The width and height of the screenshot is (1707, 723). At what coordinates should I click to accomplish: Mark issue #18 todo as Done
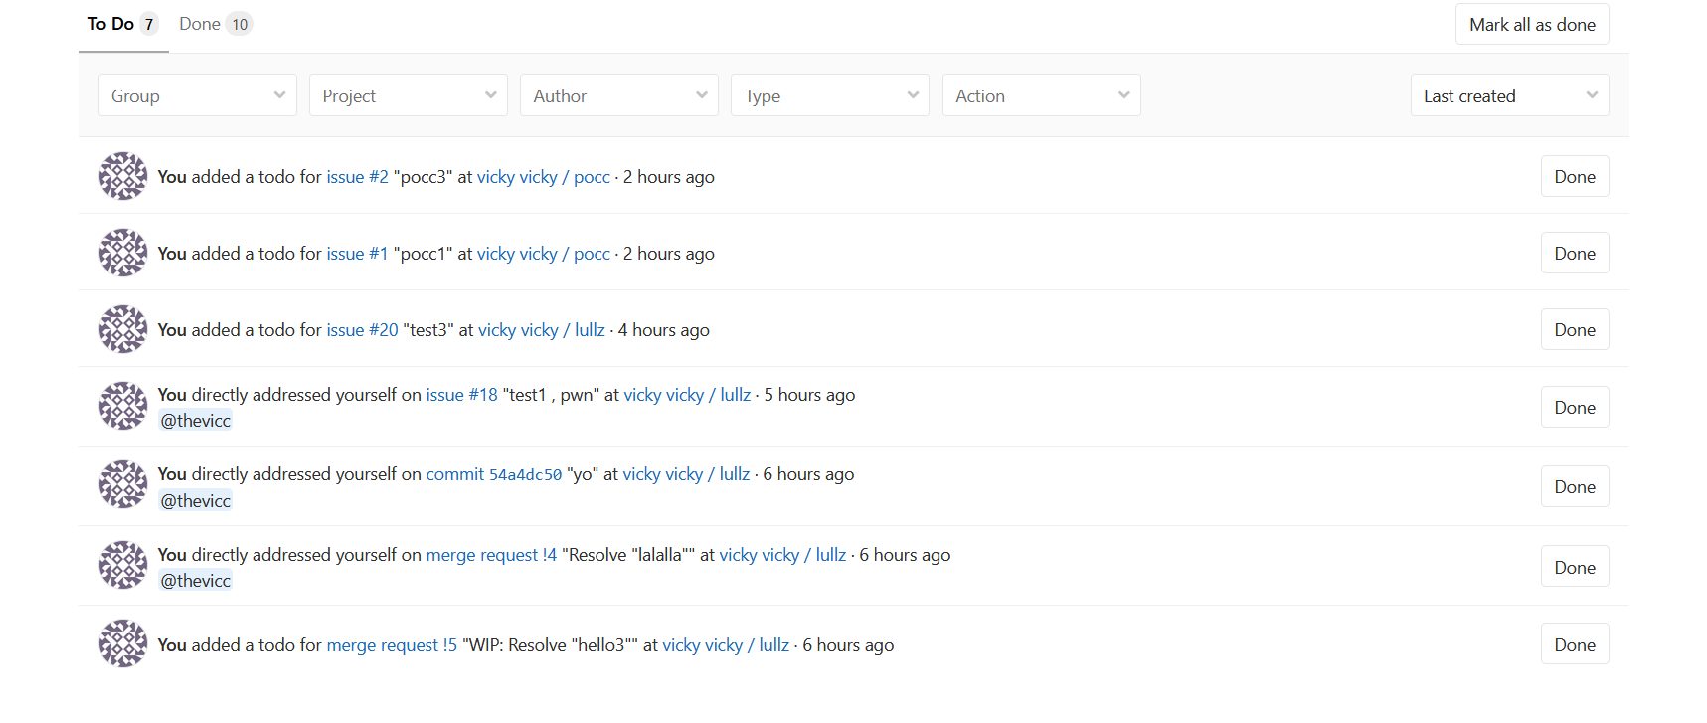(x=1574, y=407)
